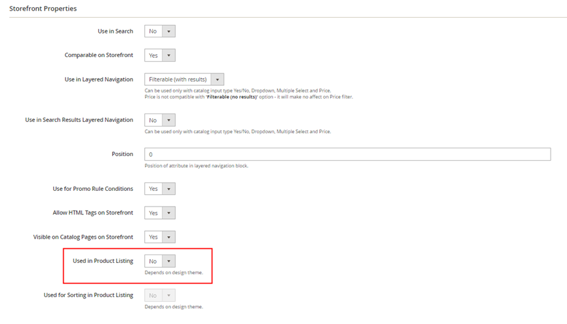This screenshot has height=324, width=567.
Task: Open the Use in Layered Navigation dropdown
Action: click(184, 79)
